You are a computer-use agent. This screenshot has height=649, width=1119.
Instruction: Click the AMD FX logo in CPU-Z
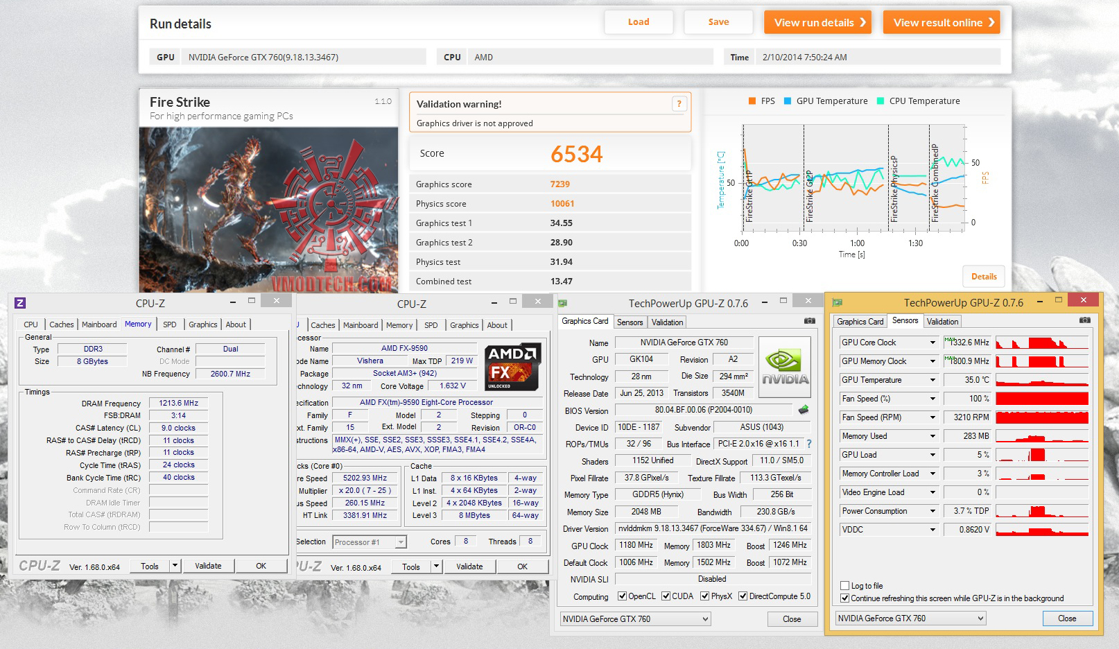point(512,367)
